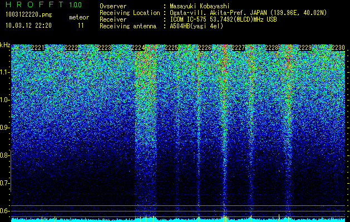This screenshot has width=350, height=222.
Task: Click the ICOM IC-575 receiver text
Action: 223,19
